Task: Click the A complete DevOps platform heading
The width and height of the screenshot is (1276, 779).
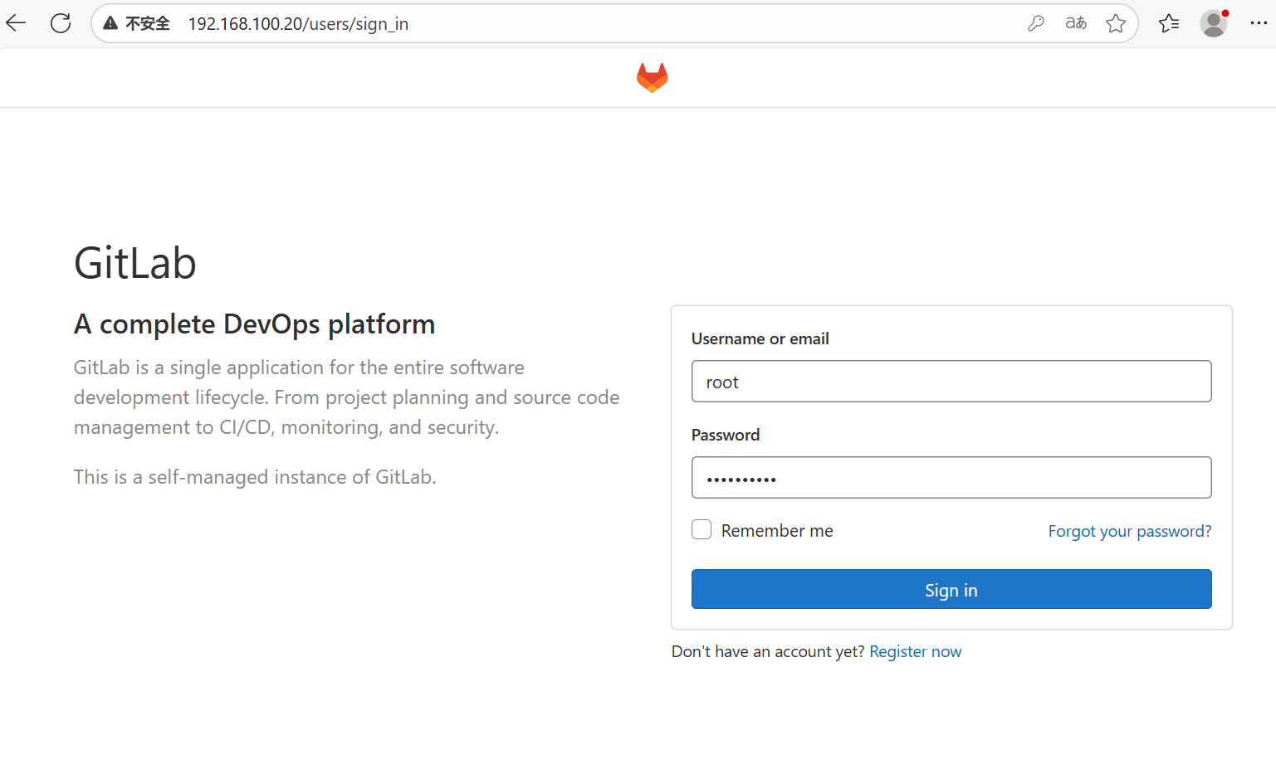Action: (x=254, y=324)
